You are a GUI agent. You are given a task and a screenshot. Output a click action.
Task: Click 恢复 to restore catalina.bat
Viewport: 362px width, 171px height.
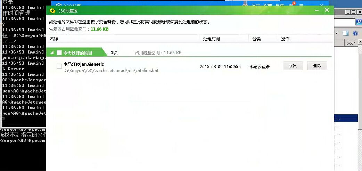(x=293, y=66)
